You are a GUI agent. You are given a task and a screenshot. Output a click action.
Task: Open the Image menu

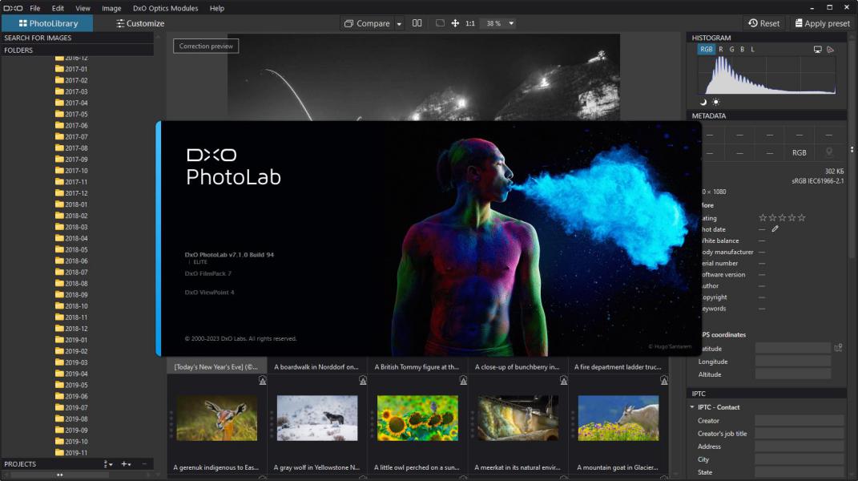111,8
